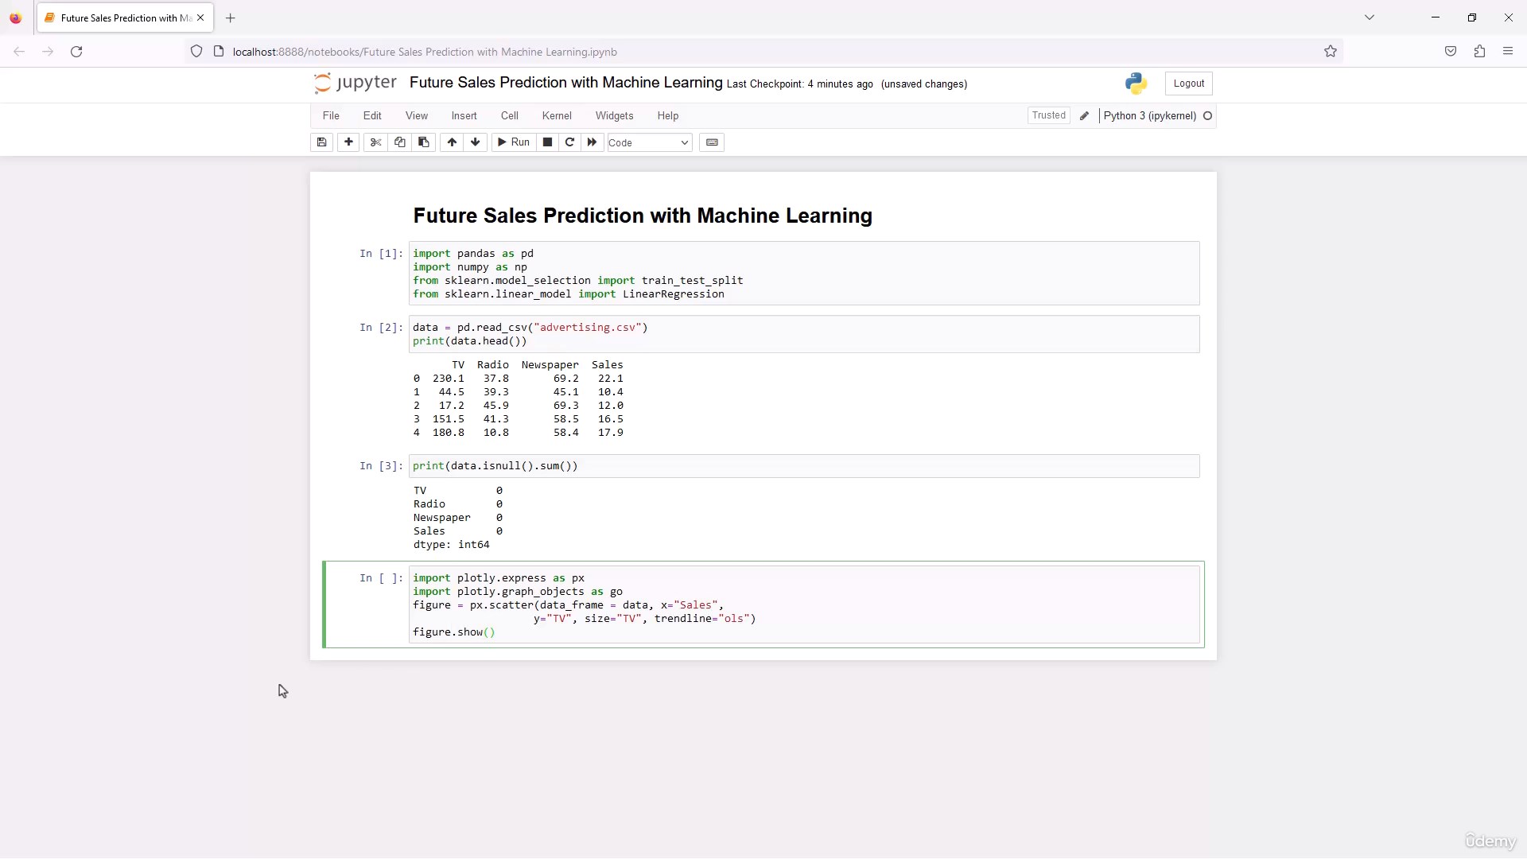Screen dimensions: 1527x859
Task: Save notebook with the floppy disk icon
Action: (321, 142)
